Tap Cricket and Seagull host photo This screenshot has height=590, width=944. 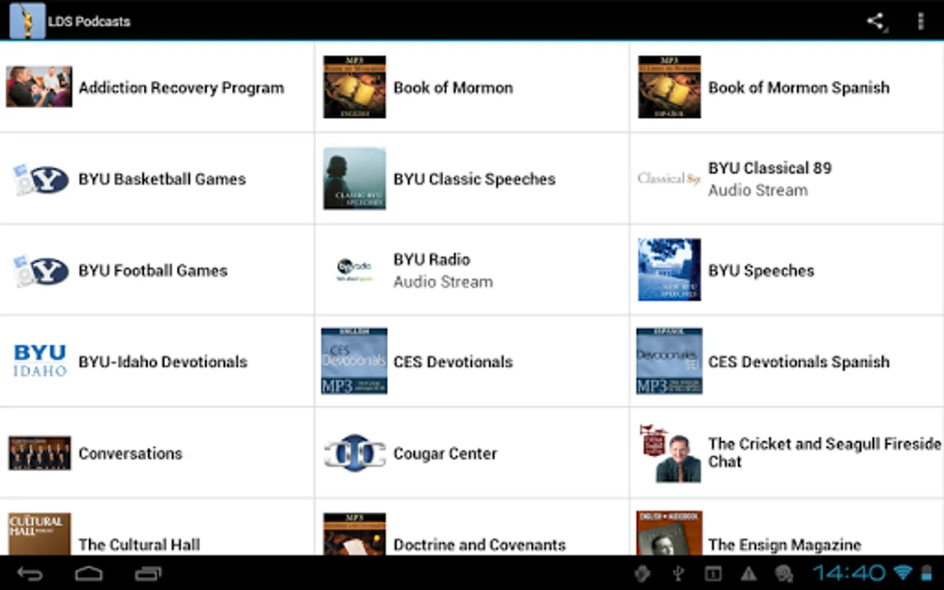click(669, 453)
